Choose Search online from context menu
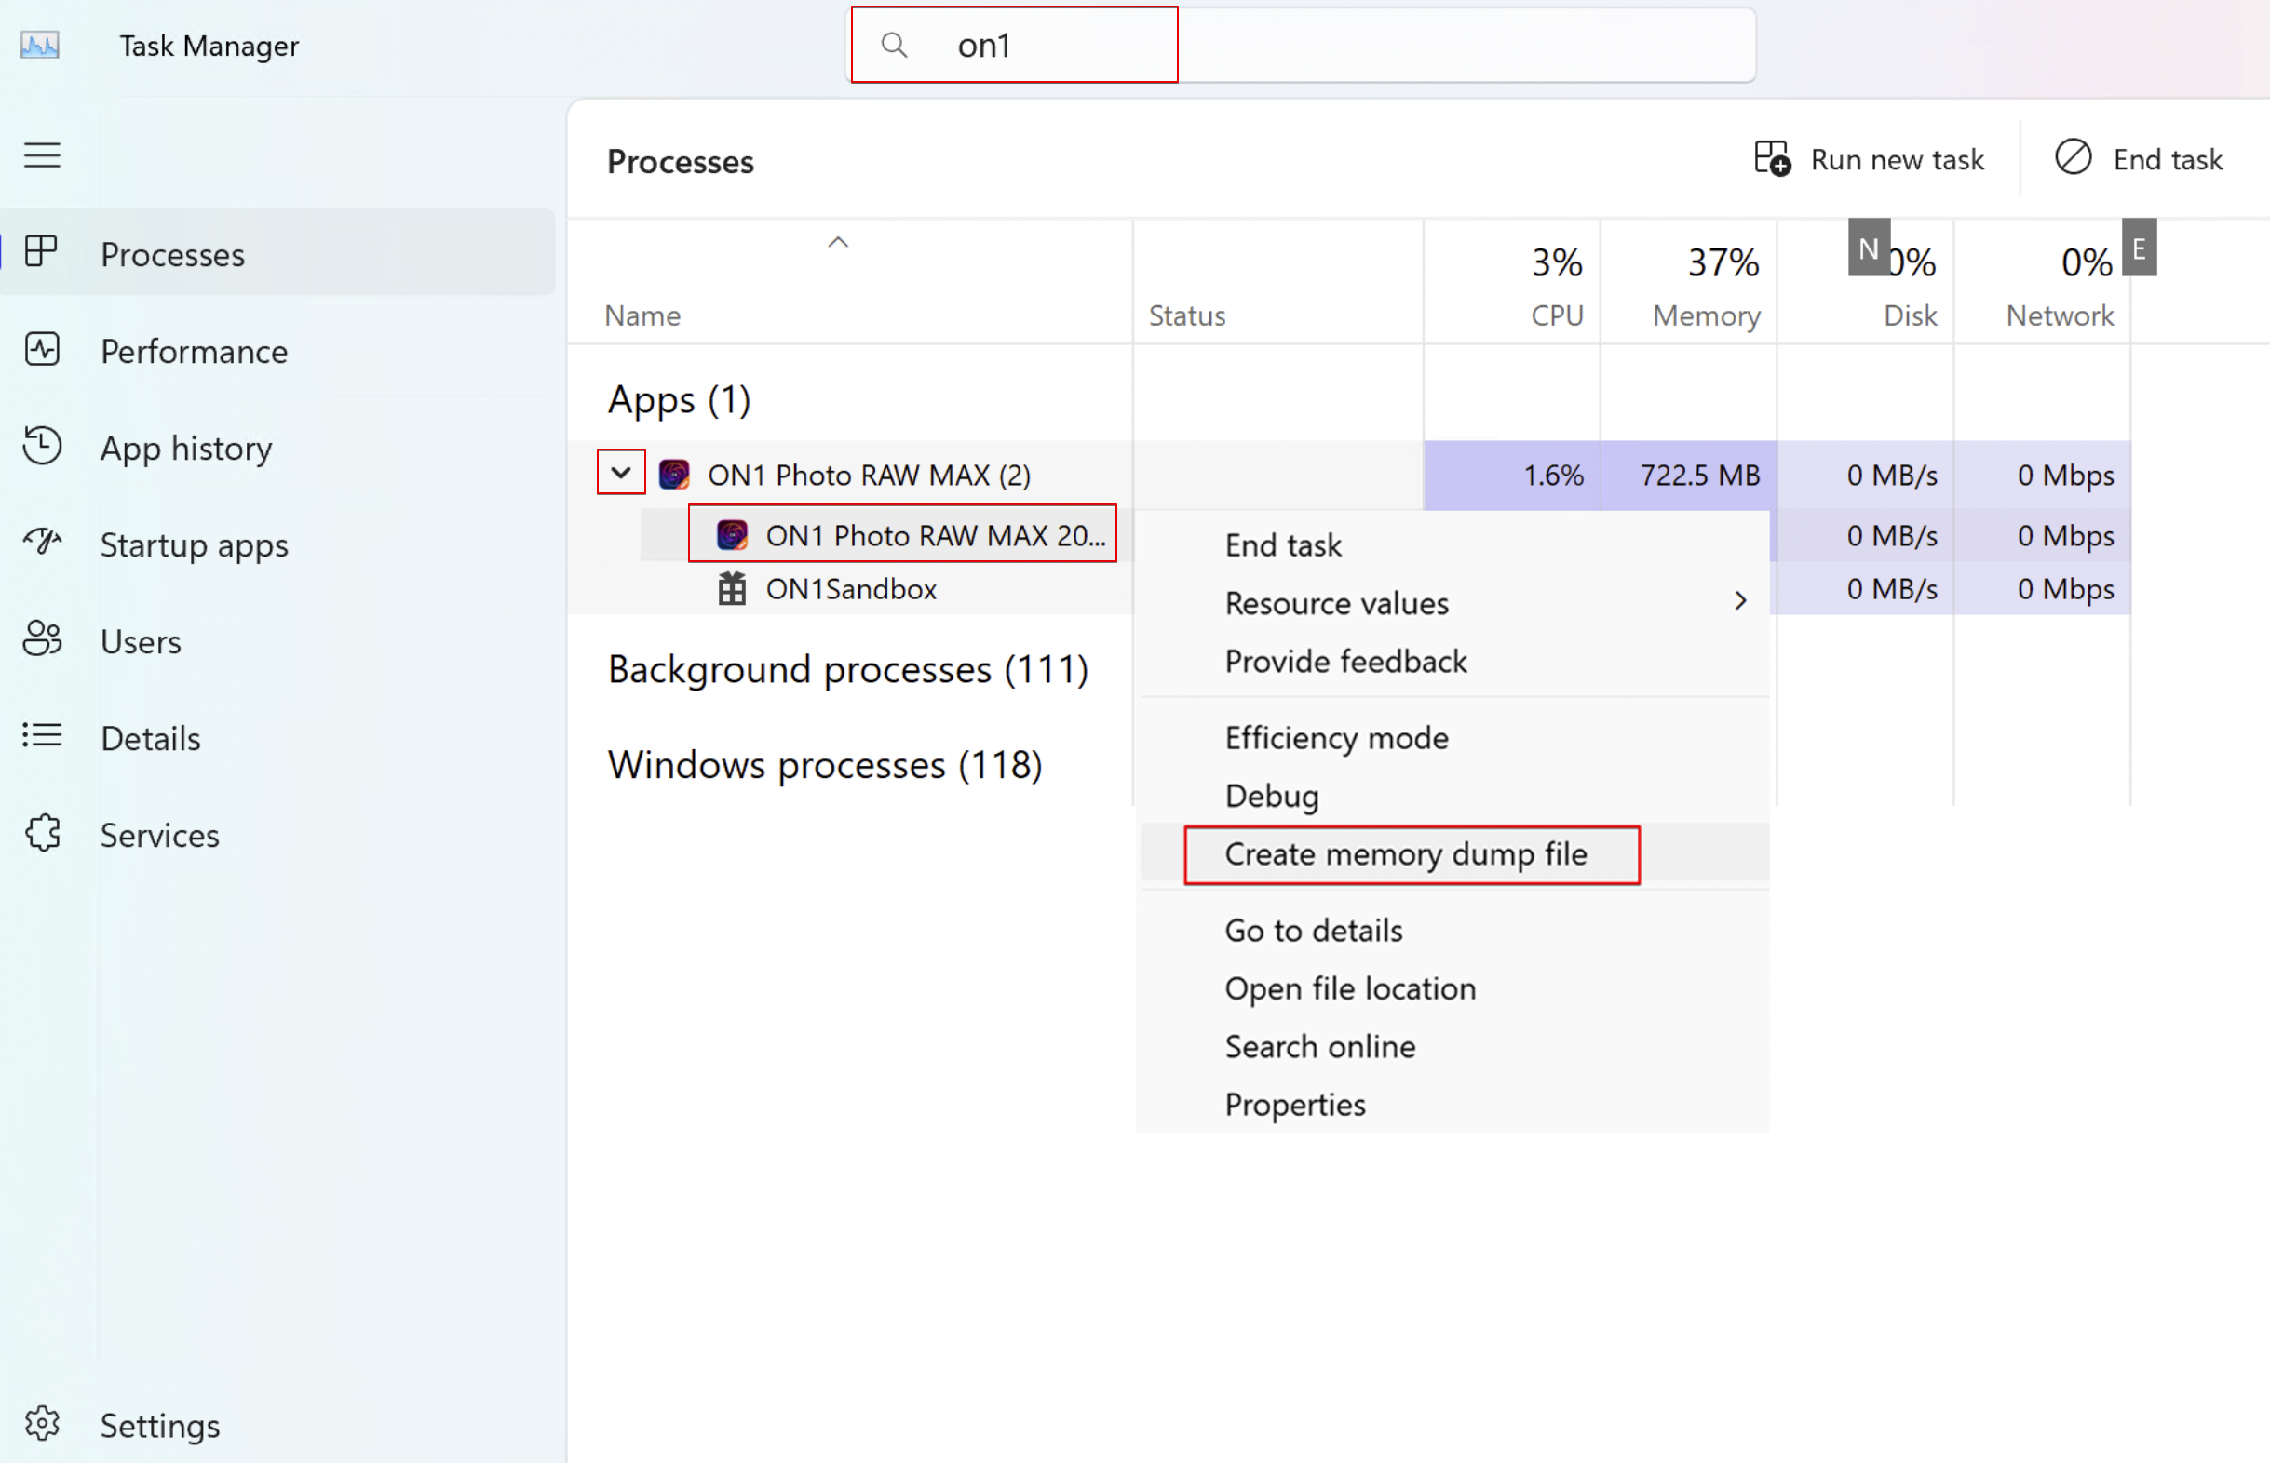The height and width of the screenshot is (1463, 2270). pos(1453,1047)
